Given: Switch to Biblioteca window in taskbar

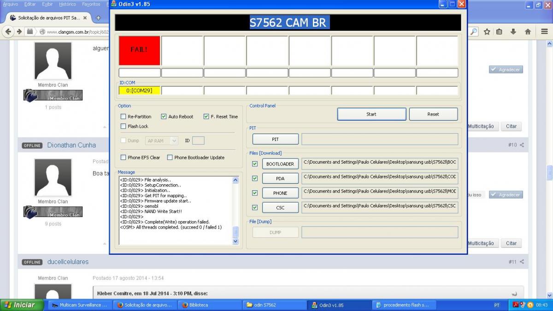Looking at the screenshot, I should [x=210, y=305].
